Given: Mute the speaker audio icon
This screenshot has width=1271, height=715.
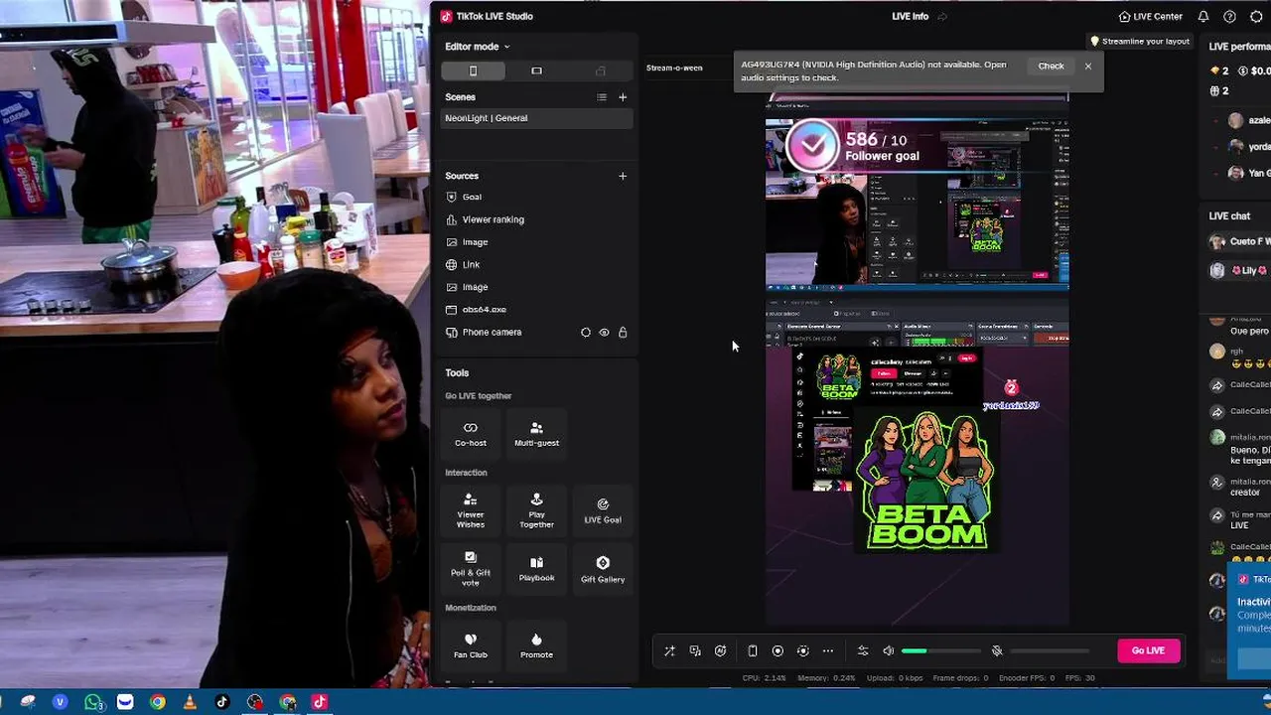Looking at the screenshot, I should point(889,651).
